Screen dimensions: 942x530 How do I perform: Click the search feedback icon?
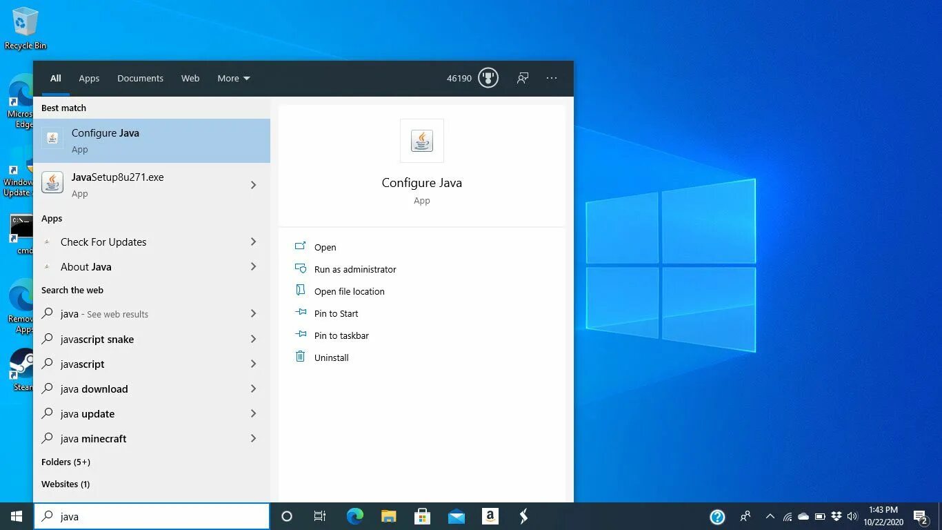523,78
